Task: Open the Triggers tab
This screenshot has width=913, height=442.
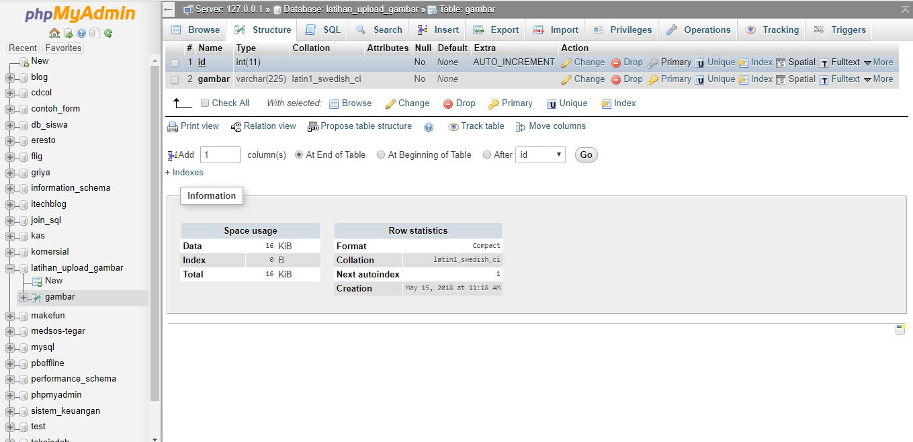Action: [840, 30]
